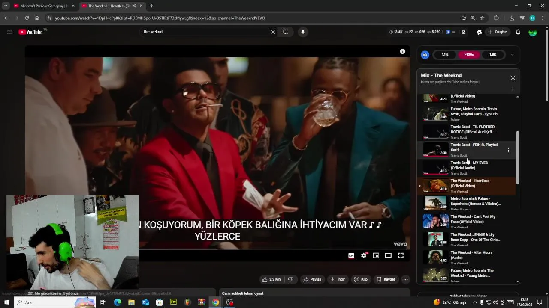Open the Windows Start menu
The image size is (549, 308).
7,302
